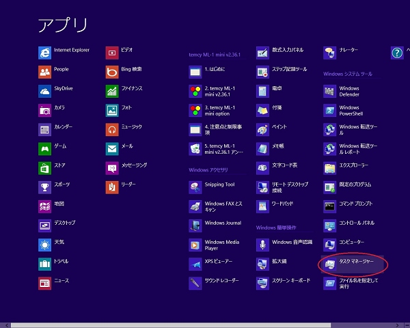Screen dimensions: 410x328
Task: Open 5. temcy ML-1 mini uninstall entry
Action: click(x=195, y=149)
